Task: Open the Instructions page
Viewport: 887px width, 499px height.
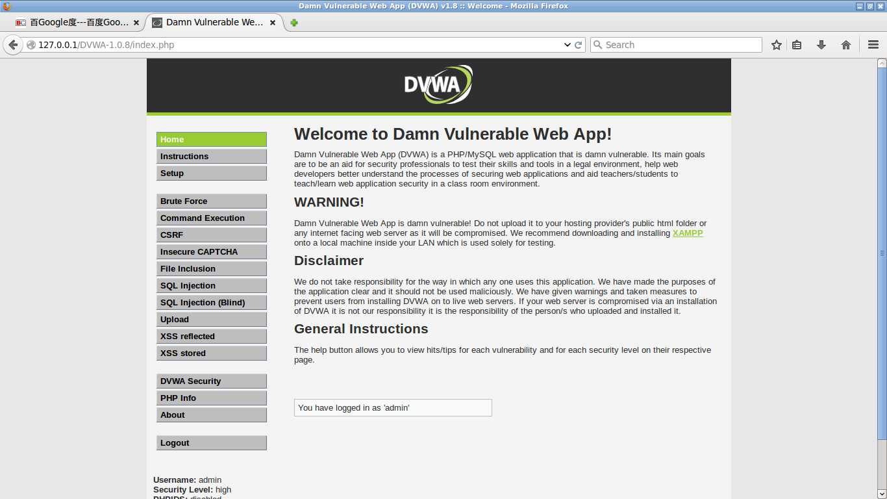Action: pyautogui.click(x=212, y=157)
